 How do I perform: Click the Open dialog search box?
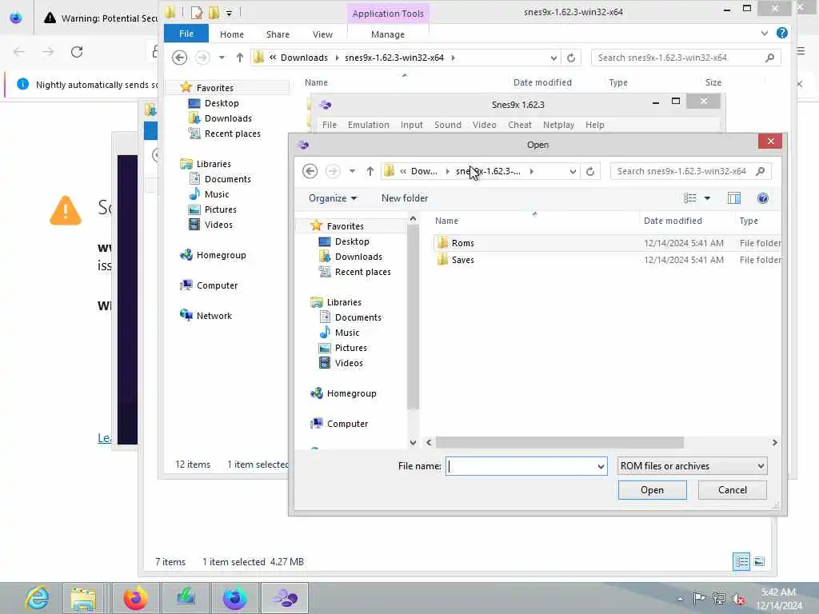pos(681,171)
